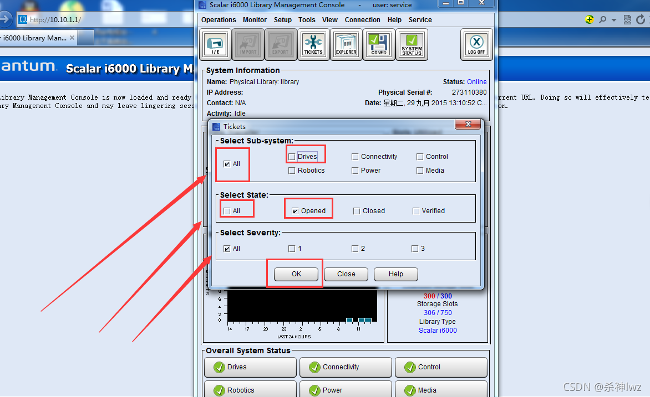Check the Drives sub-system checkbox
This screenshot has height=397, width=650.
point(292,157)
